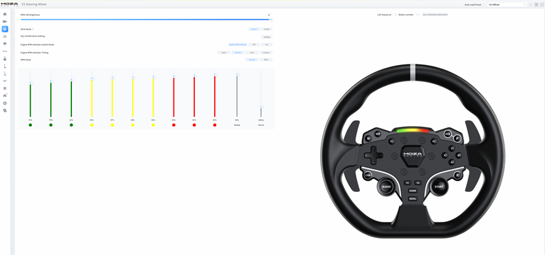Image resolution: width=545 pixels, height=255 pixels.
Task: Click the HOME button on the wheel
Action: coord(413,191)
